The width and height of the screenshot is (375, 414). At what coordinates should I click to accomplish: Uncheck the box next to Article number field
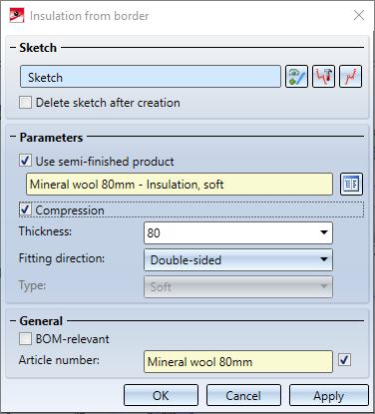tap(344, 360)
